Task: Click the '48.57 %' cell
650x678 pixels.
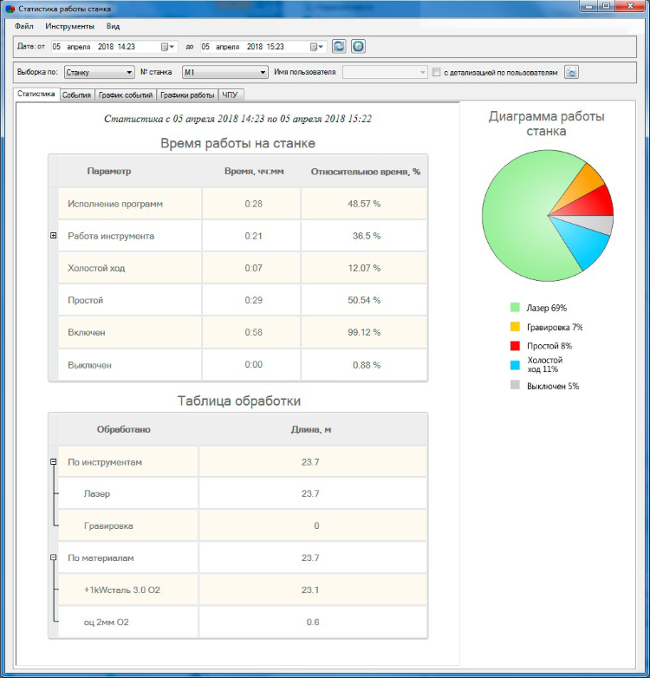Action: click(364, 204)
